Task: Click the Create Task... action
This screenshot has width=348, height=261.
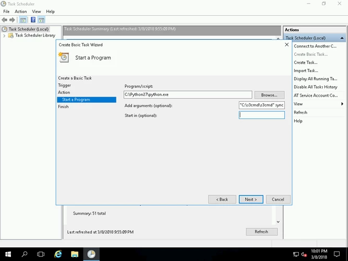Action: [x=306, y=63]
